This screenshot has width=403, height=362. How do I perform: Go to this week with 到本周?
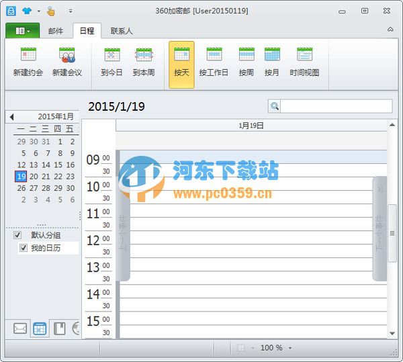(x=144, y=62)
